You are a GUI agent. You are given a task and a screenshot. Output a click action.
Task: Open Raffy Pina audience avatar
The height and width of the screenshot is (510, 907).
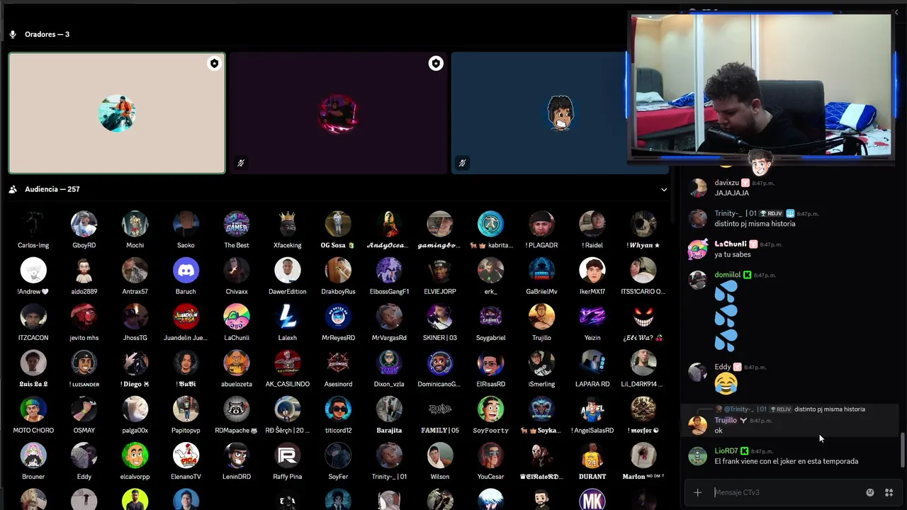[287, 455]
